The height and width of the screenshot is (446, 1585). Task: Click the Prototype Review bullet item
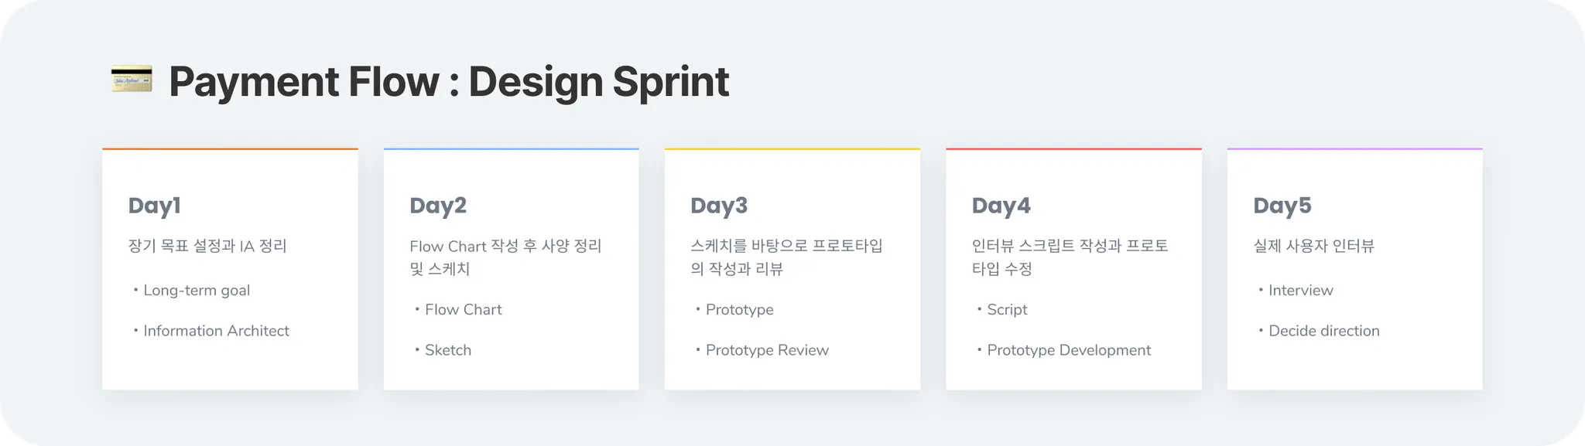[x=767, y=350]
